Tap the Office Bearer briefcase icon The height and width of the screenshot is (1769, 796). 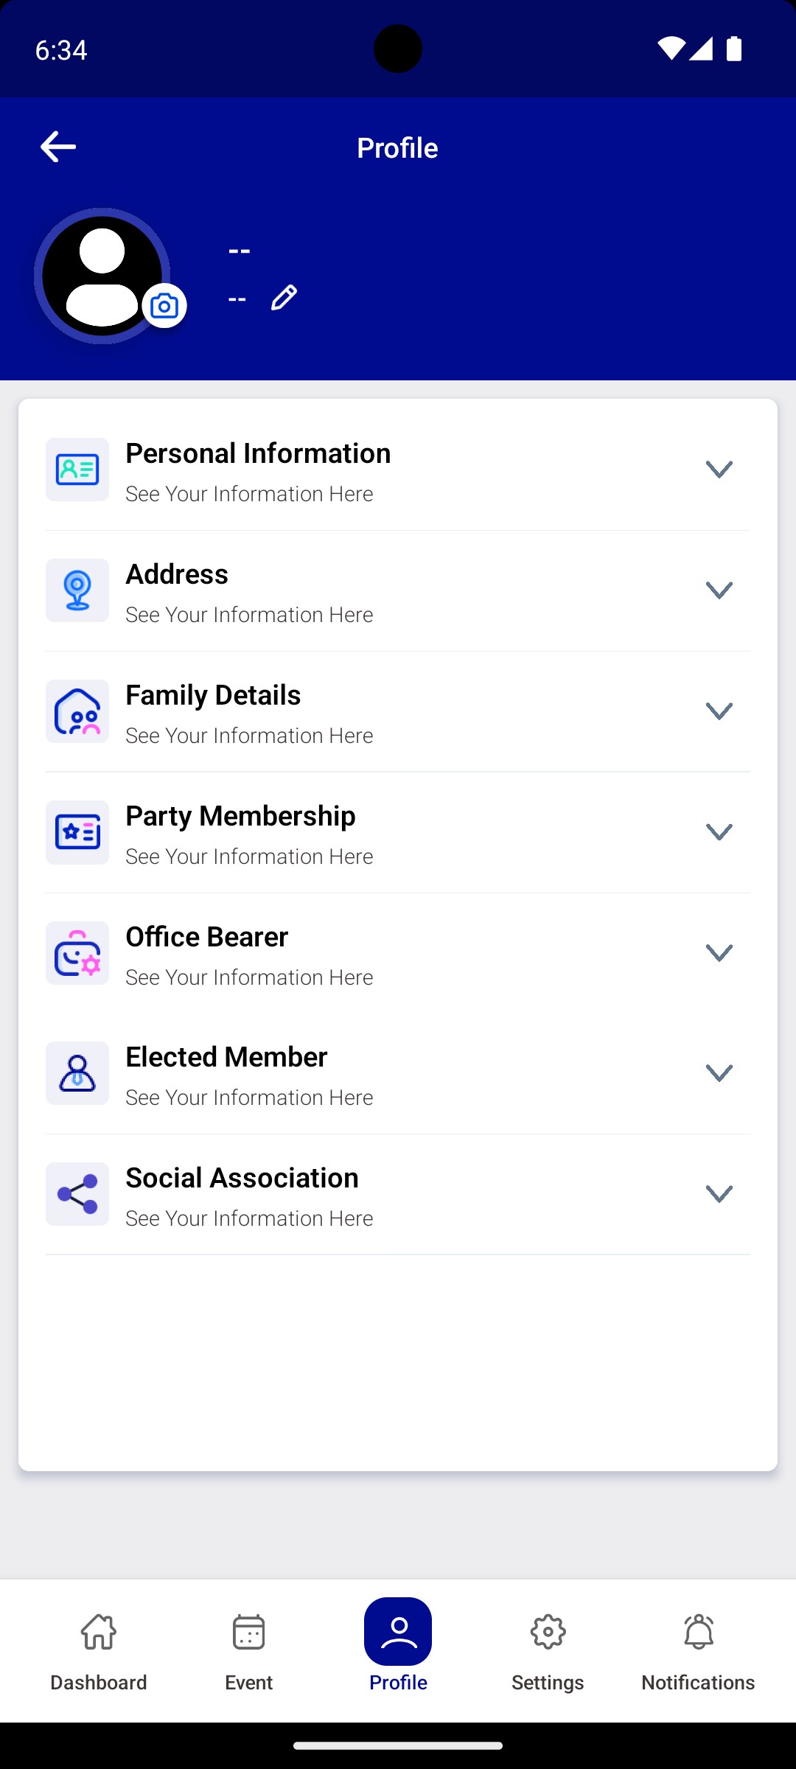[x=77, y=953]
